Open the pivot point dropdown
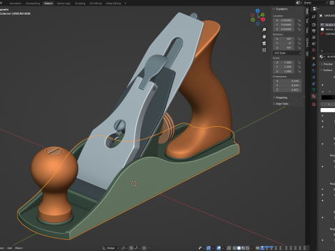 (x=124, y=248)
